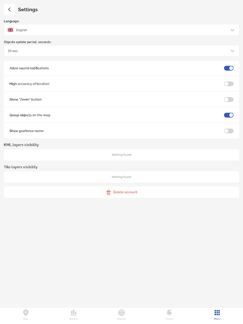
Task: Expand the update period dropdown chevron
Action: point(232,51)
